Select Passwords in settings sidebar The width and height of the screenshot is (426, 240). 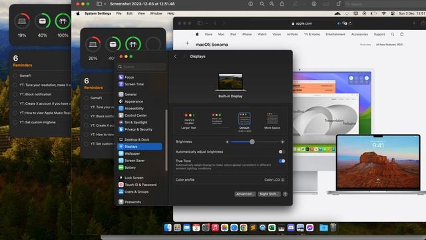pyautogui.click(x=140, y=202)
